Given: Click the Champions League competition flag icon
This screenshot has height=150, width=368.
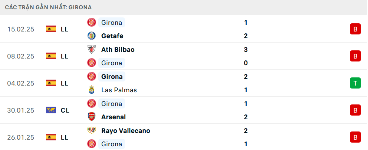Looking at the screenshot, I should pyautogui.click(x=51, y=110).
